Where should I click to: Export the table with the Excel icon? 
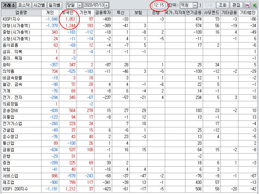click(254, 5)
